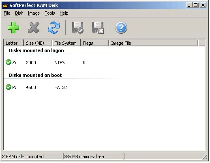Open the File menu
210x163 pixels.
7,13
